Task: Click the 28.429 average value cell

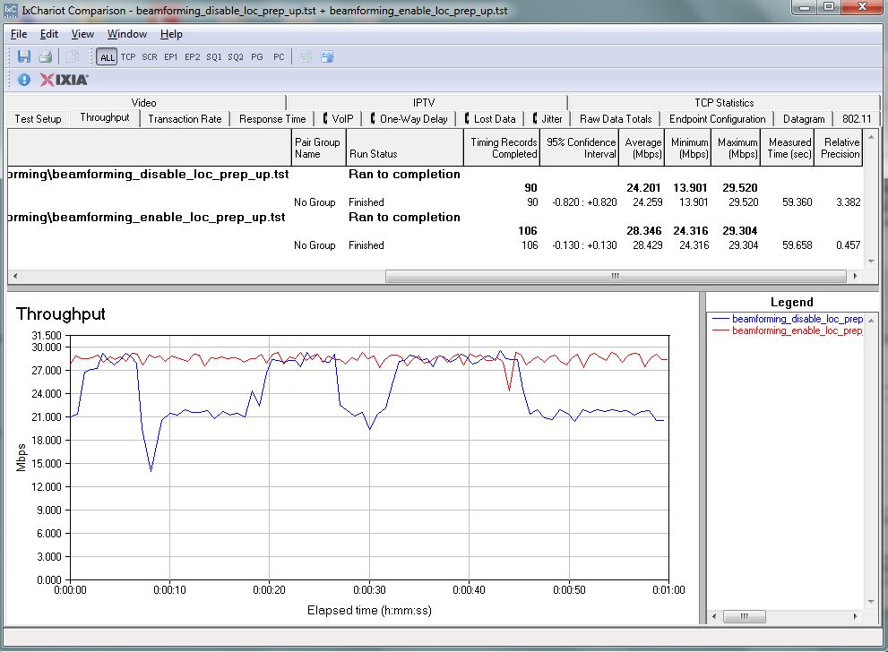Action: pos(647,245)
